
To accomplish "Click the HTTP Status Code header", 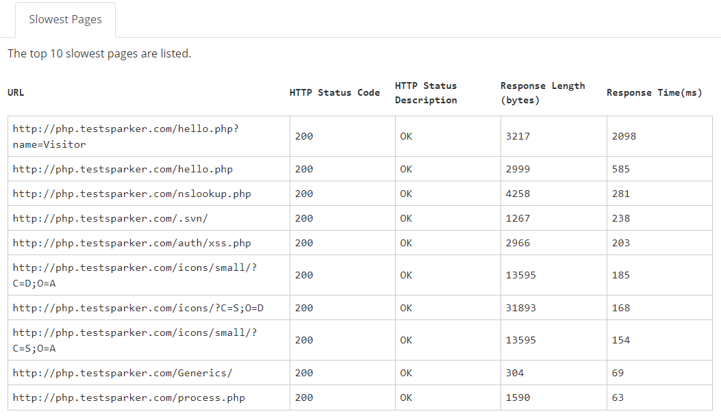I will pyautogui.click(x=334, y=93).
